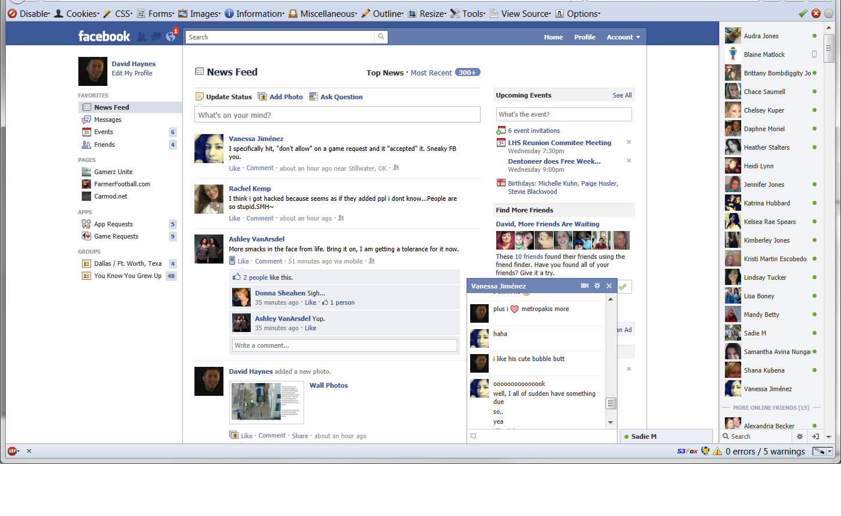Viewport: 841px width, 516px height.
Task: Click the Facebook search input field
Action: click(x=281, y=37)
